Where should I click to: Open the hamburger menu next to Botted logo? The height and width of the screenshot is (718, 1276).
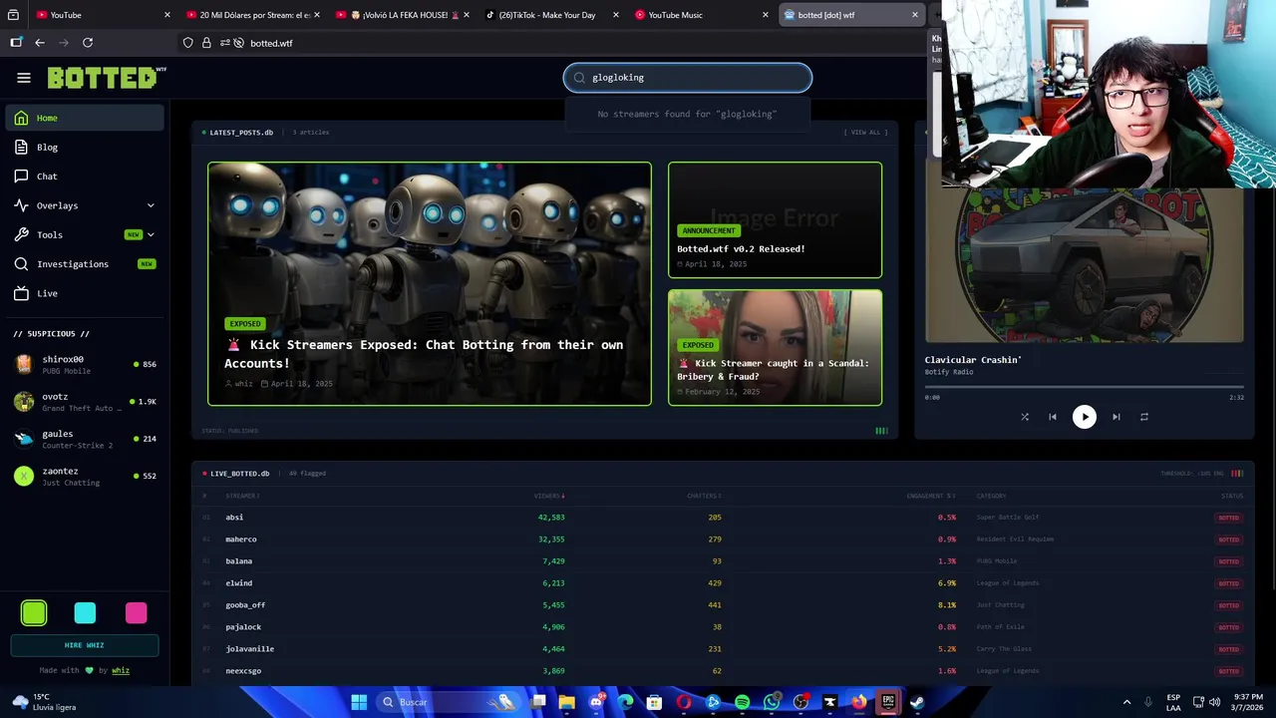coord(24,78)
